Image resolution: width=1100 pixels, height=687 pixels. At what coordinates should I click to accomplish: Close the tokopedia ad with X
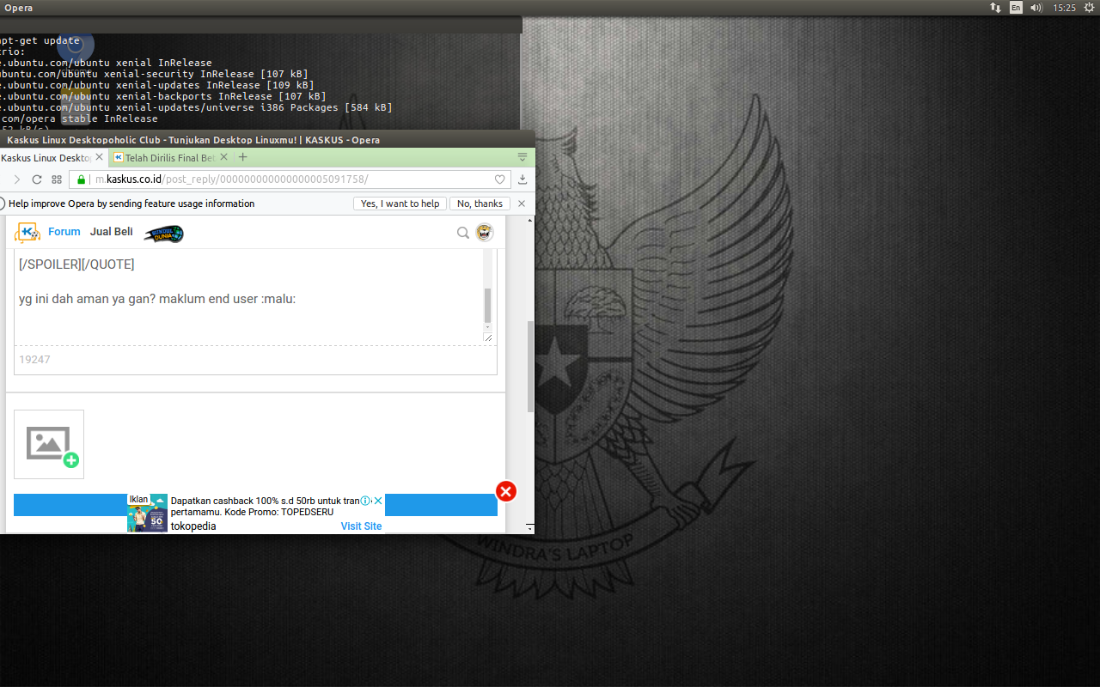(x=377, y=501)
